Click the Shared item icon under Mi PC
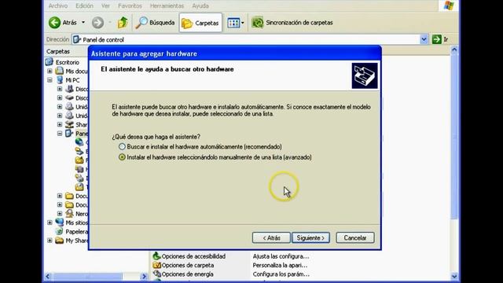Screen dimensions: 503x283 pyautogui.click(x=69, y=124)
